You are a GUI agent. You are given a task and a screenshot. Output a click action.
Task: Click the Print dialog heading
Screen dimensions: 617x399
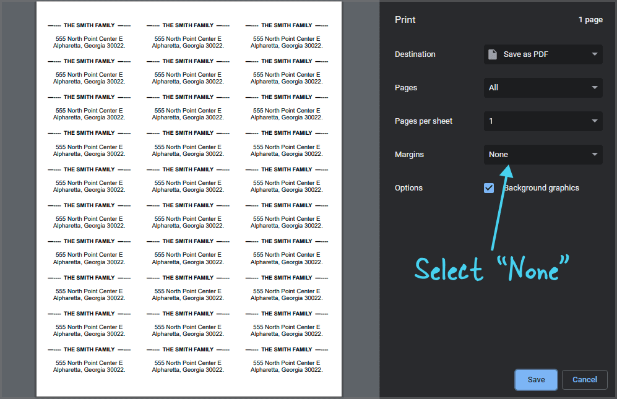click(405, 19)
